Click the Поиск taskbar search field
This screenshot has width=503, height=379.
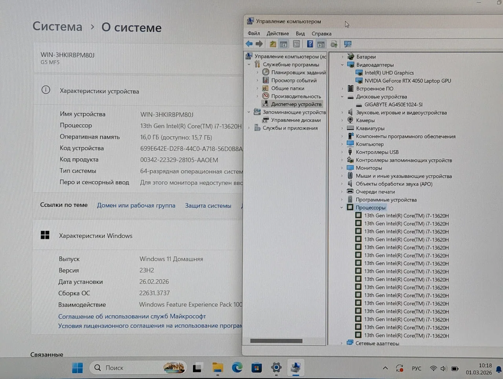click(138, 368)
